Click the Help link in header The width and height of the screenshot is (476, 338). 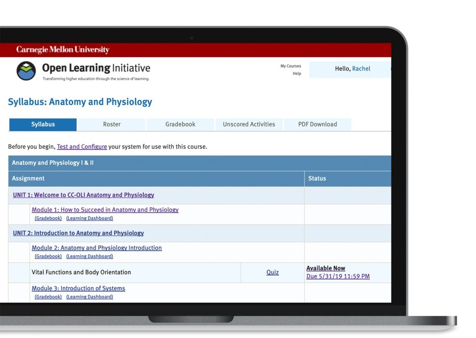(297, 73)
